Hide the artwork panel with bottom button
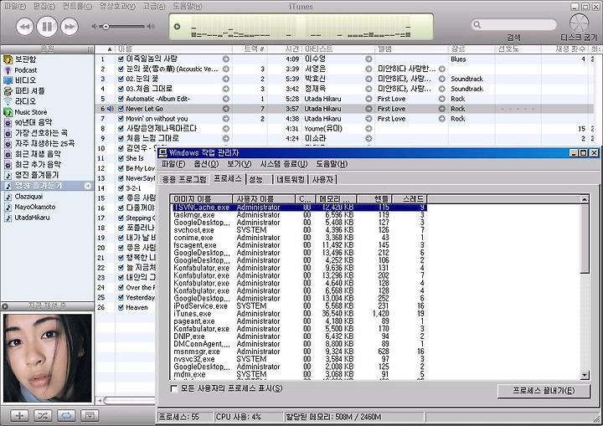The width and height of the screenshot is (603, 426). 90,415
